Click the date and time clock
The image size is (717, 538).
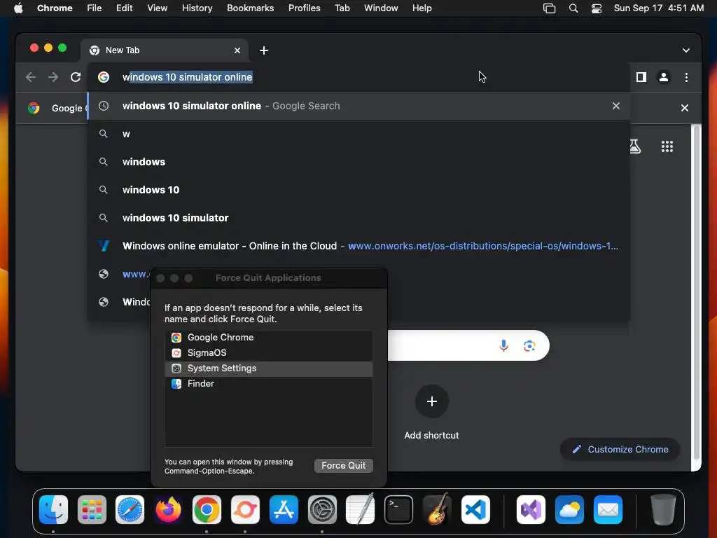tap(658, 8)
